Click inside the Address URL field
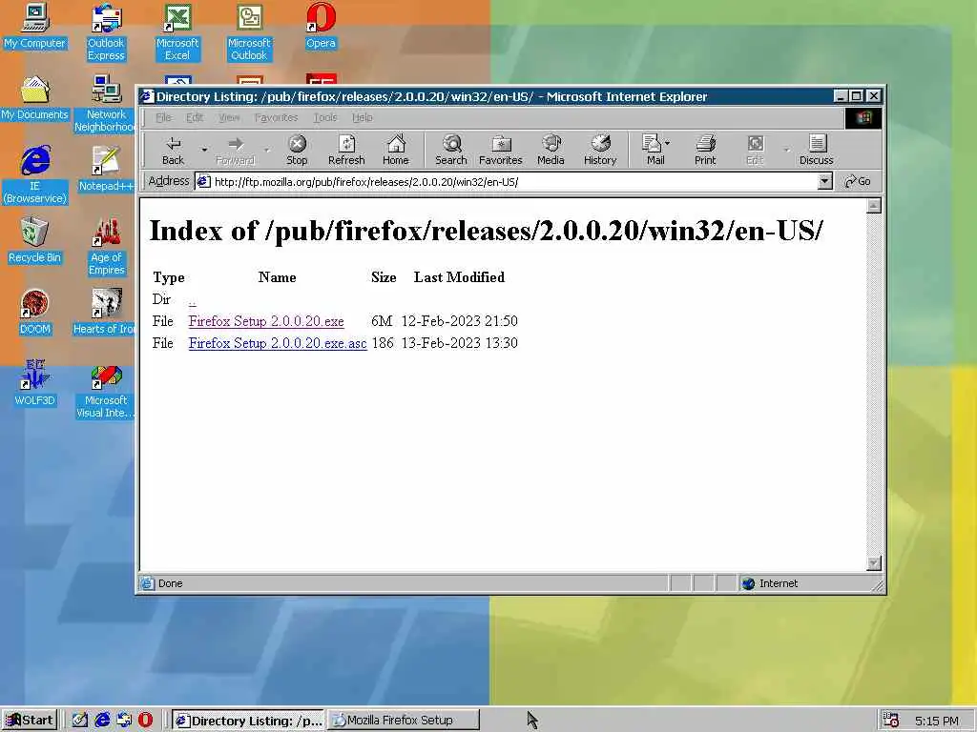This screenshot has width=977, height=732. pyautogui.click(x=505, y=182)
